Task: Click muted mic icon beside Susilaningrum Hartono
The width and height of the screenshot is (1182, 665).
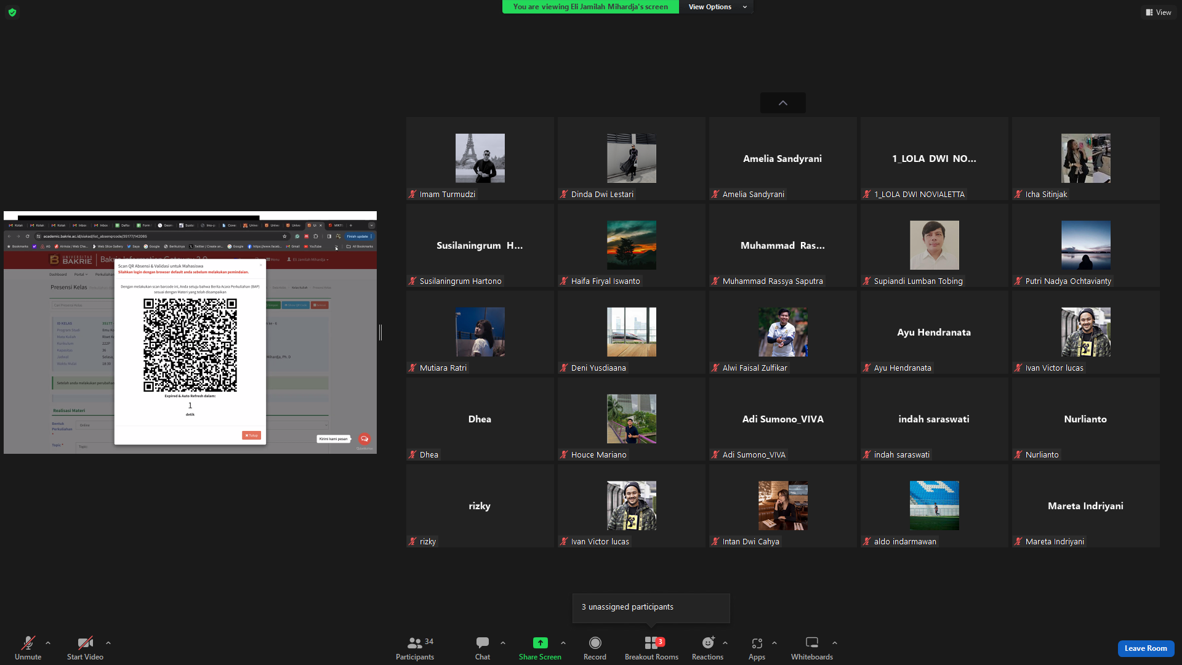Action: click(412, 281)
